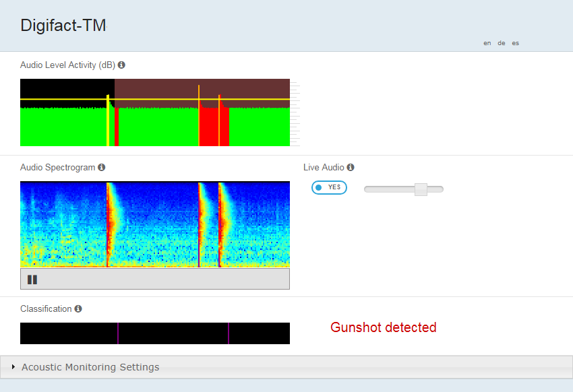Click the Audio Level Activity info icon
Image resolution: width=573 pixels, height=392 pixels.
coord(121,65)
